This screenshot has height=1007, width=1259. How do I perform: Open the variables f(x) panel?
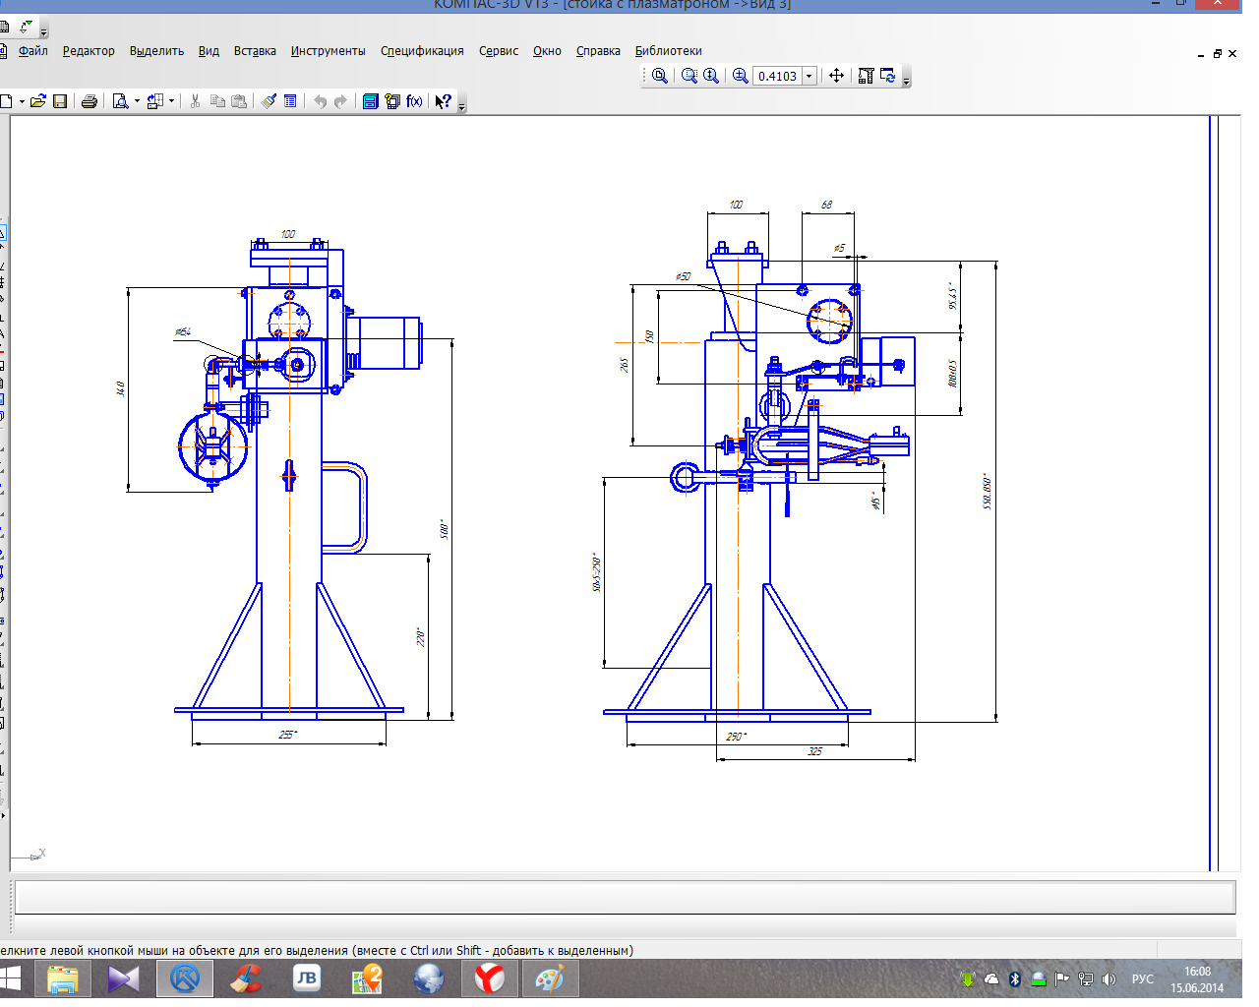tap(414, 101)
